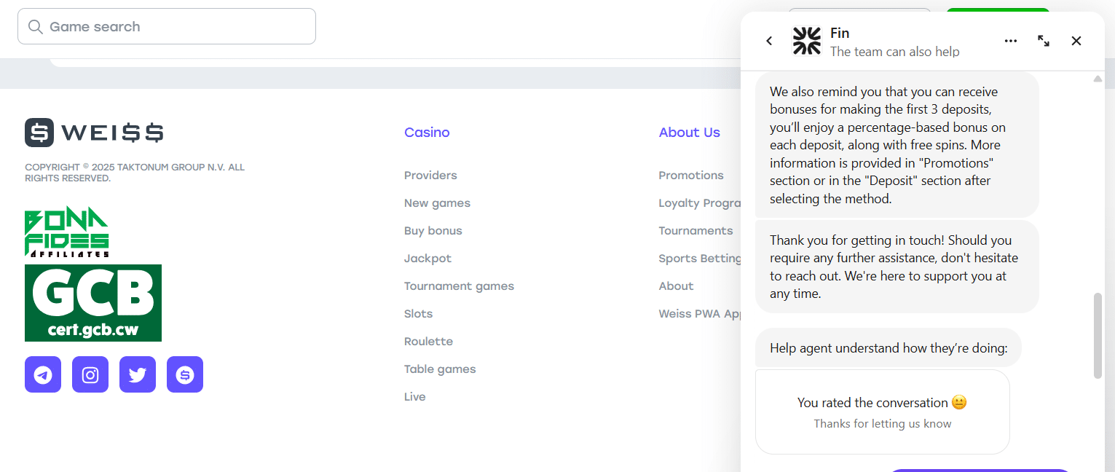The height and width of the screenshot is (472, 1115).
Task: Open the Live casino link
Action: 415,397
